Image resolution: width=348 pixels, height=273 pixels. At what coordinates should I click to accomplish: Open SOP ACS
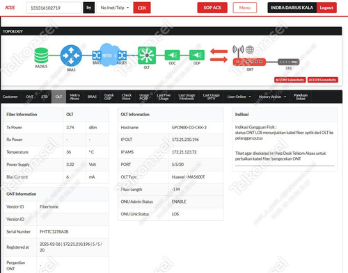click(x=212, y=8)
